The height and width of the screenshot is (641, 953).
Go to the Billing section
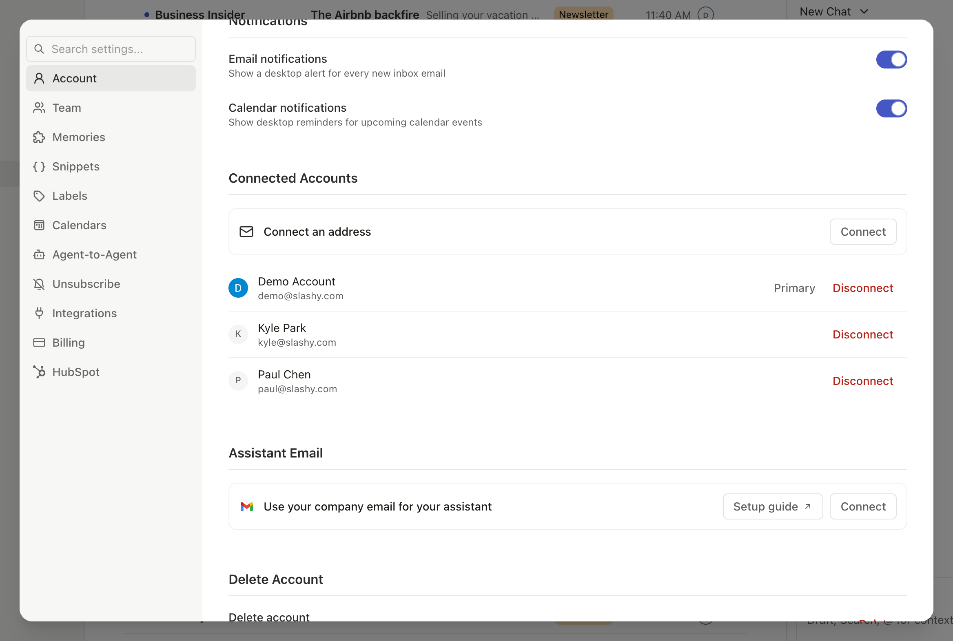coord(111,343)
